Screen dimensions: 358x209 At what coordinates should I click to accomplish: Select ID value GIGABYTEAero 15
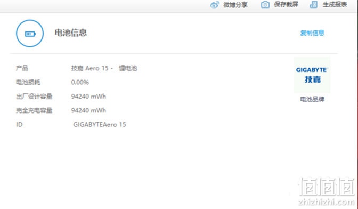[100, 124]
